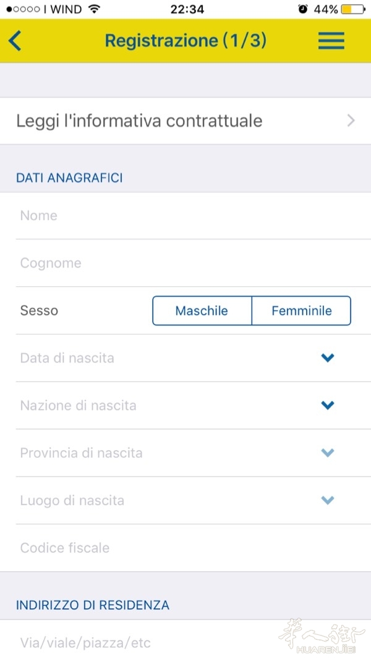The width and height of the screenshot is (371, 659).
Task: Open Leggi l'informativa contrattuale
Action: click(139, 121)
